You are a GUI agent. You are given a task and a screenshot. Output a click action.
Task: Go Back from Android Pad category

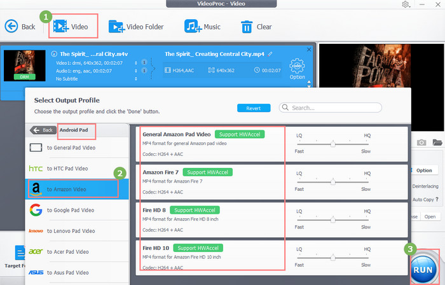tap(43, 130)
